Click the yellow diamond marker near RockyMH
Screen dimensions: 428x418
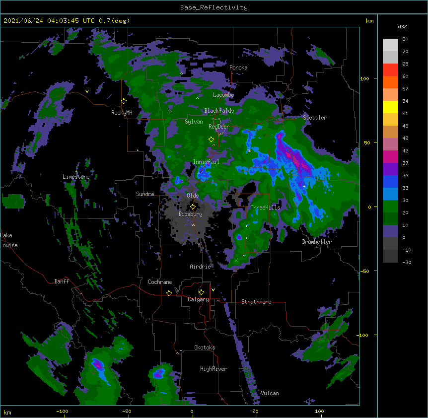tap(124, 101)
